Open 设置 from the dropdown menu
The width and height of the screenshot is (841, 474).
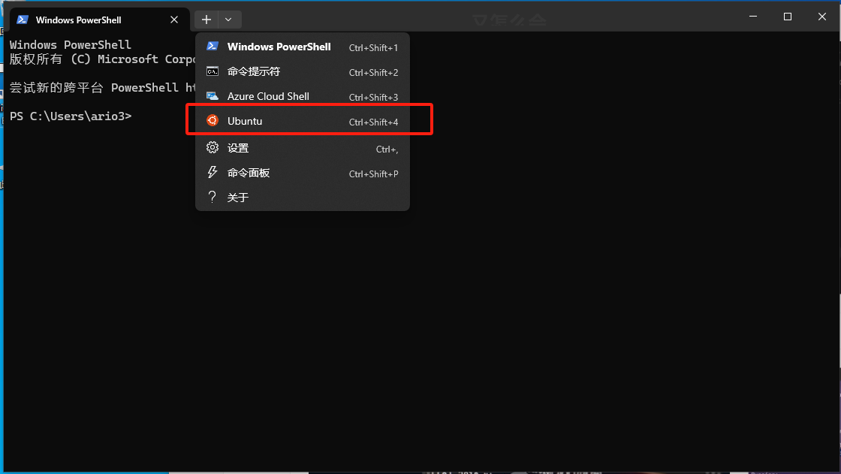point(303,148)
